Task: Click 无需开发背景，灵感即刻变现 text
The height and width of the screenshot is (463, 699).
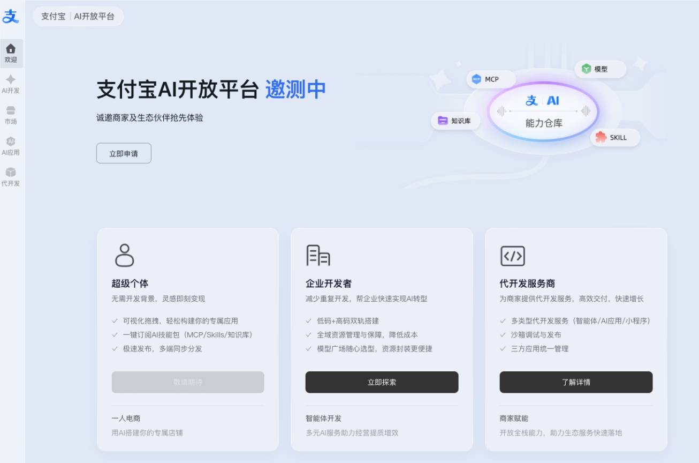Action: click(158, 298)
